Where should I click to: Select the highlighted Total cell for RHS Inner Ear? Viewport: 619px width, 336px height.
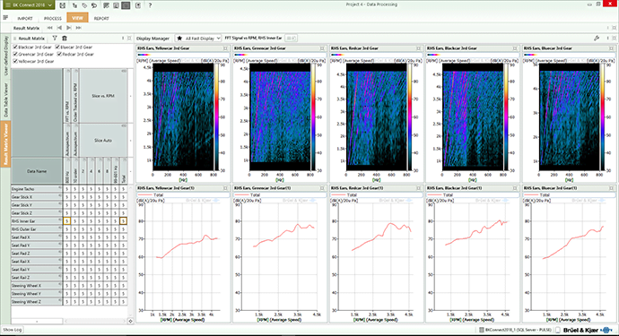click(123, 220)
